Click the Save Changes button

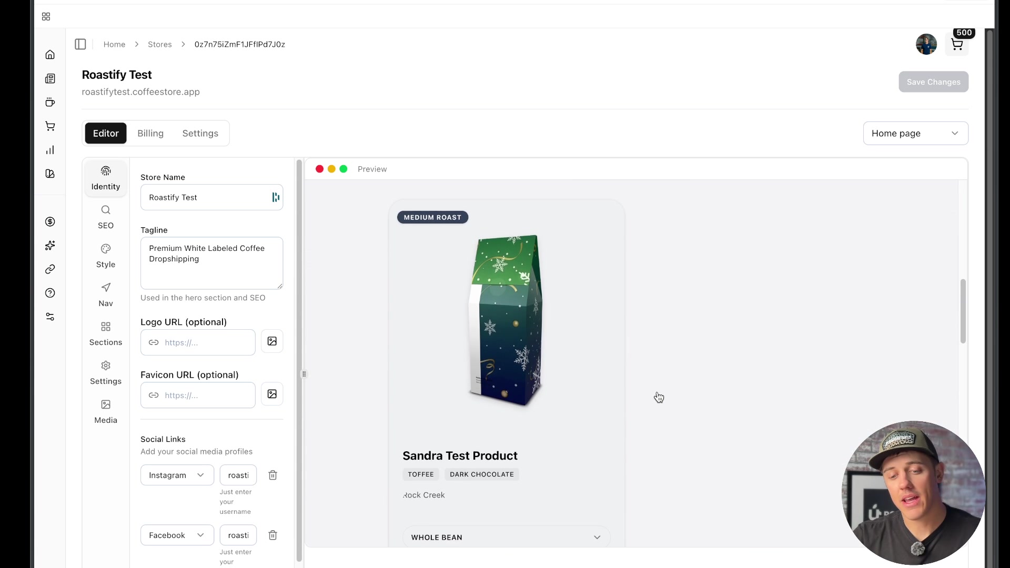pos(933,82)
